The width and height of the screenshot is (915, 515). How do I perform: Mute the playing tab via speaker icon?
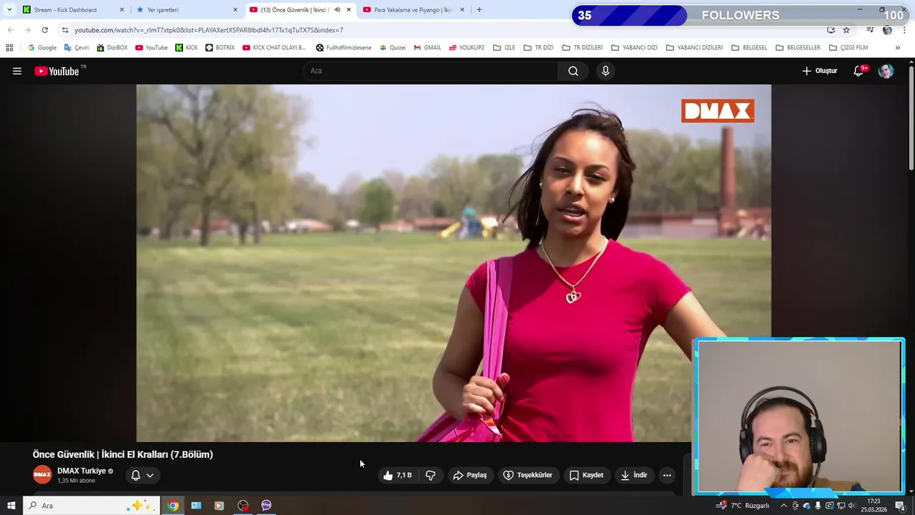337,10
